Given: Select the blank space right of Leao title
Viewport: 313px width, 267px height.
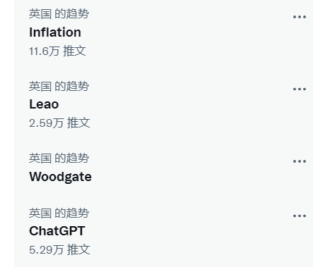Looking at the screenshot, I should [x=175, y=104].
